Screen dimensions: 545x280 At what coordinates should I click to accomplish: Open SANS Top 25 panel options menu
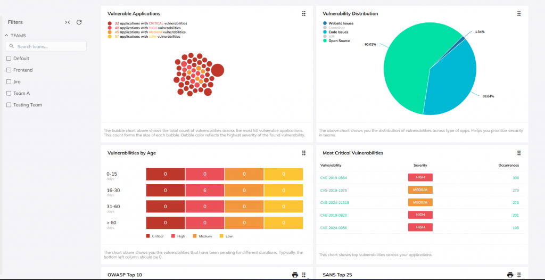click(x=519, y=275)
